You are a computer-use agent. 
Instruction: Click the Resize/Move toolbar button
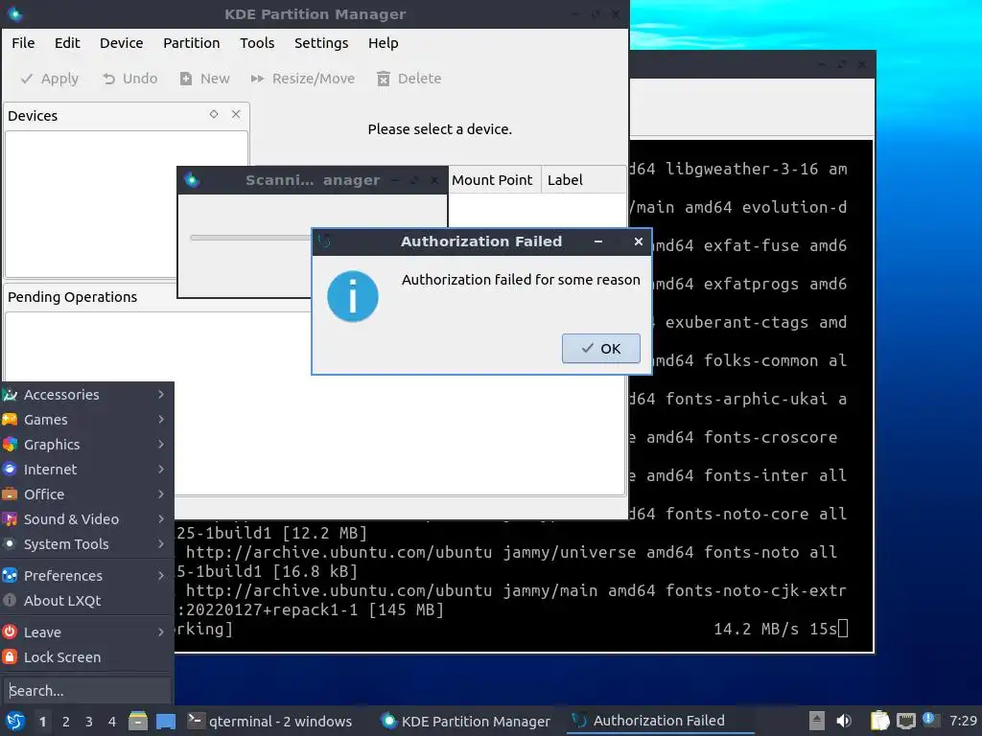click(302, 79)
